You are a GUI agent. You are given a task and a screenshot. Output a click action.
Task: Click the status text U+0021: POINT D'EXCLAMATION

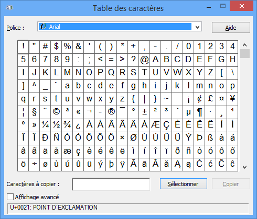(53, 208)
